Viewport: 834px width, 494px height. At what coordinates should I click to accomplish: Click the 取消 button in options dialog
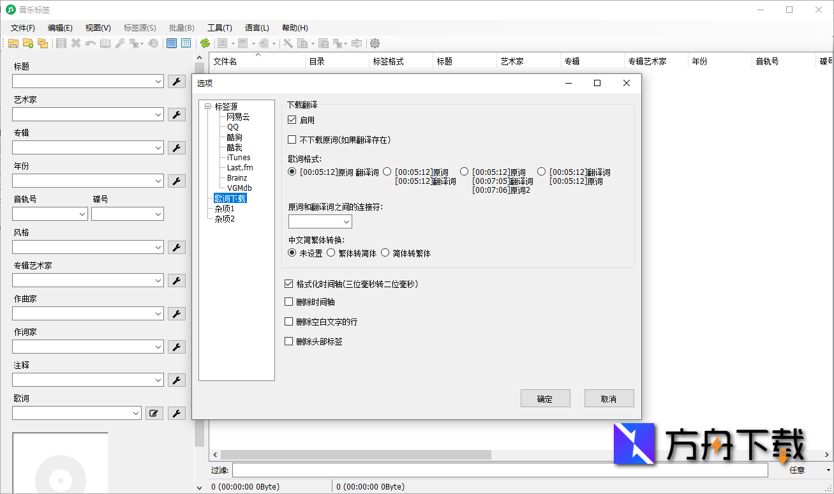pos(608,398)
